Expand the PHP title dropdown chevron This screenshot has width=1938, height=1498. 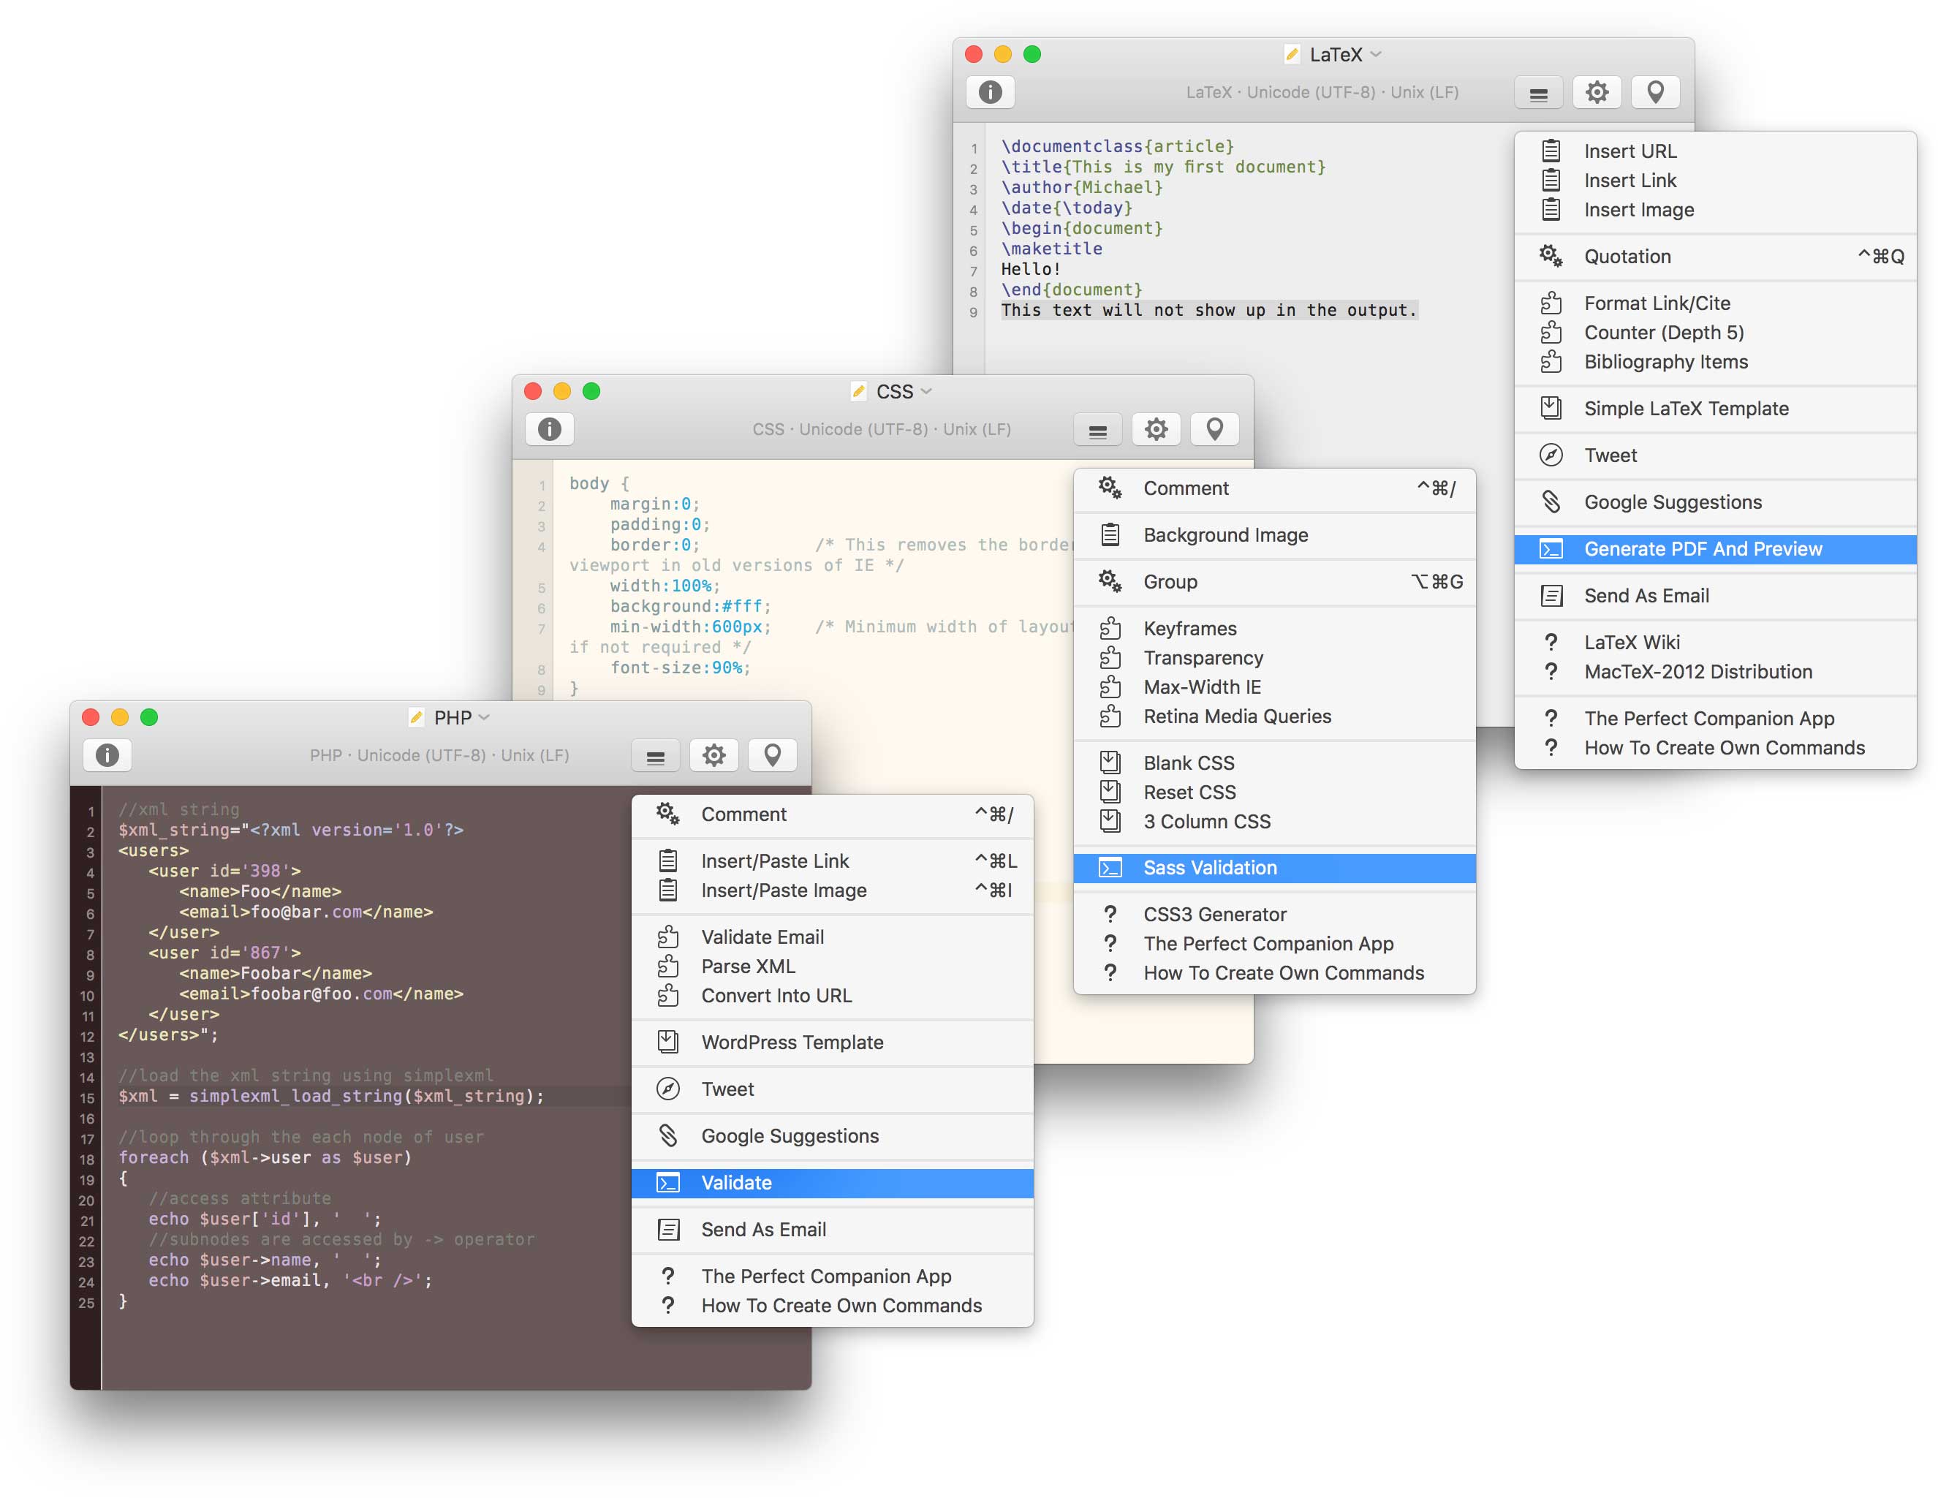484,717
